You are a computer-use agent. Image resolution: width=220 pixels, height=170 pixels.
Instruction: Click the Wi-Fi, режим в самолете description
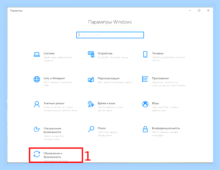(58, 84)
